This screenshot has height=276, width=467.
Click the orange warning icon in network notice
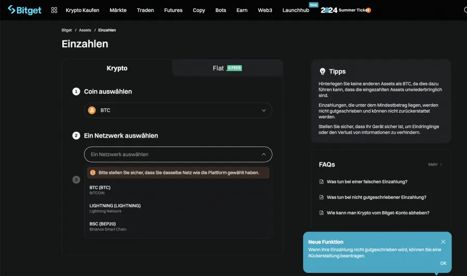93,172
